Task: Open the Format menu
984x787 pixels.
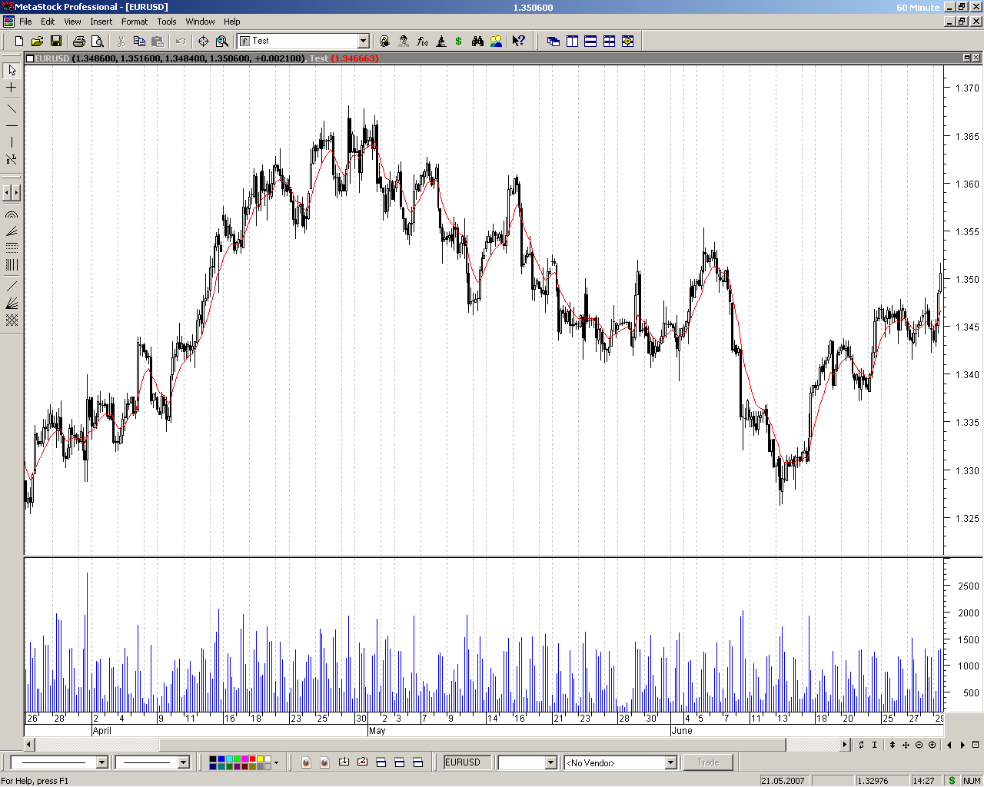Action: (x=135, y=22)
